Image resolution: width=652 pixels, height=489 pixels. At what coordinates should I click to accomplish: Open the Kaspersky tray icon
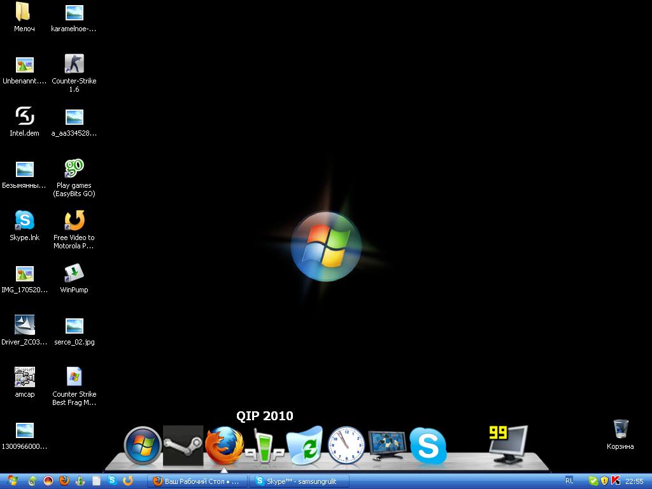click(616, 481)
